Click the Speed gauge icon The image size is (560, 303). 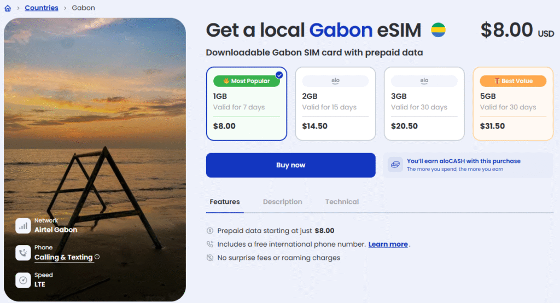[23, 280]
